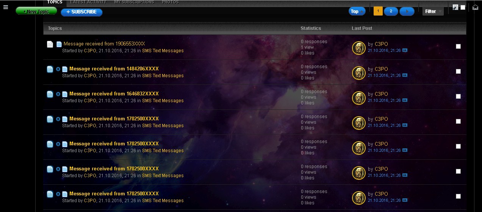Open the Photos tab
Image resolution: width=482 pixels, height=212 pixels.
(x=171, y=2)
